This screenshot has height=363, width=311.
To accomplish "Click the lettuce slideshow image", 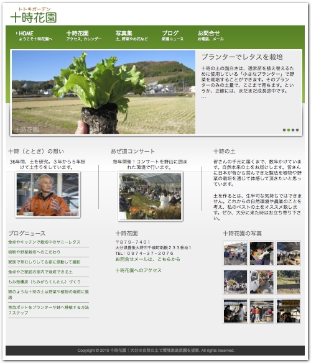I will tap(103, 92).
